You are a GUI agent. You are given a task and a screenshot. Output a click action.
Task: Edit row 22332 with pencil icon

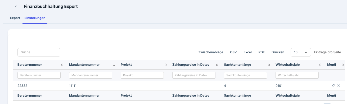click(333, 86)
